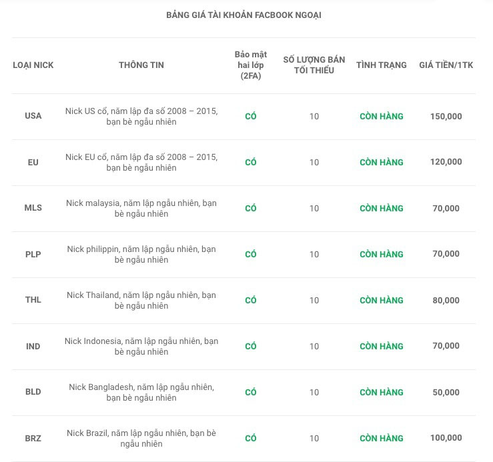Select the TÌNH TRẠNG column header
The width and height of the screenshot is (493, 462).
coord(382,65)
